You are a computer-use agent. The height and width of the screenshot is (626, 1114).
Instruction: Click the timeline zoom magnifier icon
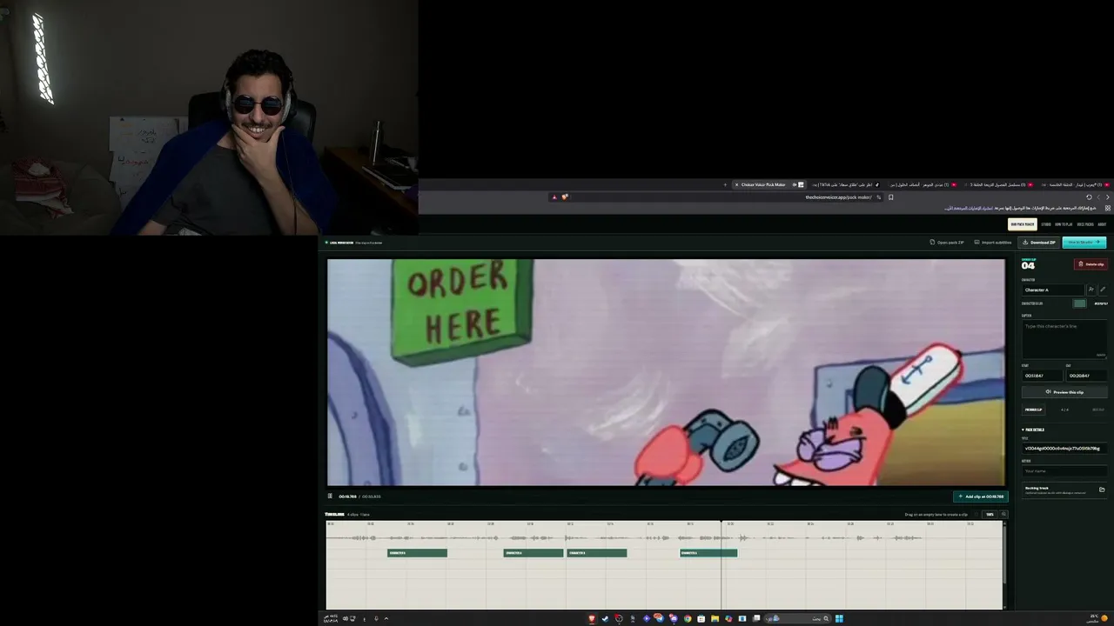click(1003, 514)
